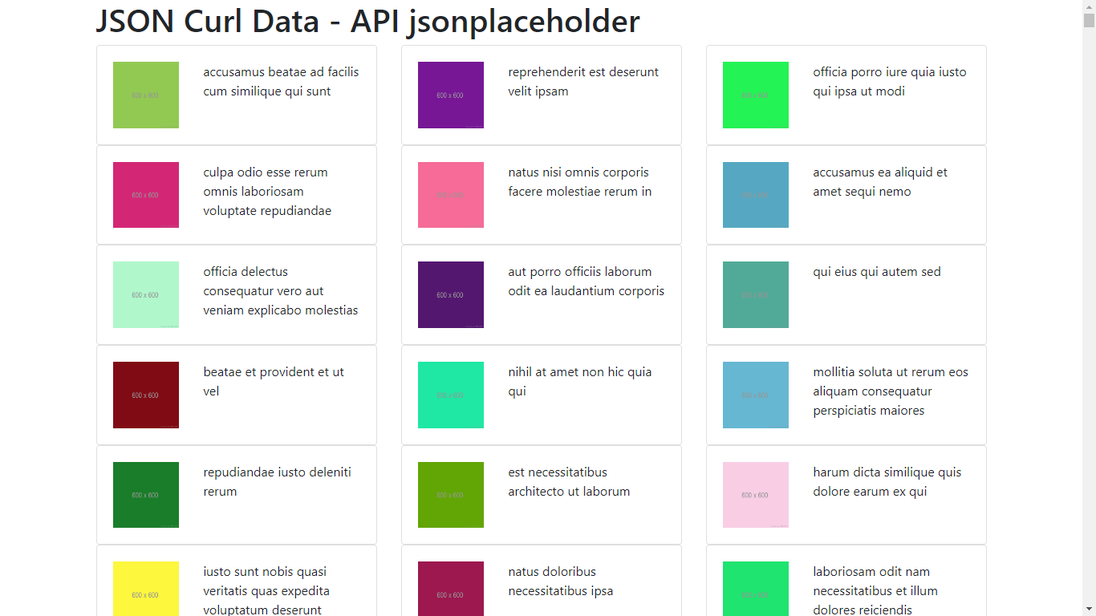The width and height of the screenshot is (1096, 616).
Task: Click the 'officia delectus consequatur vero aut' link
Action: (x=281, y=290)
